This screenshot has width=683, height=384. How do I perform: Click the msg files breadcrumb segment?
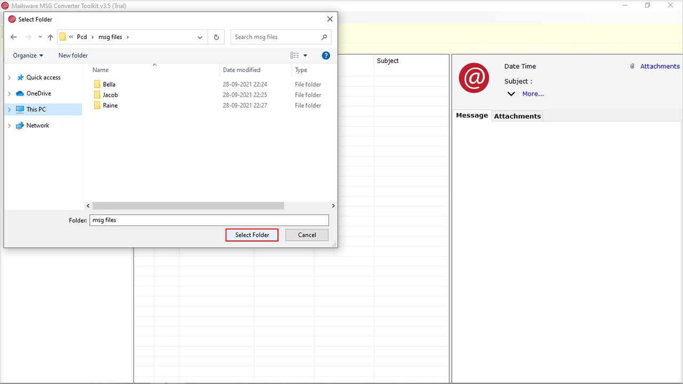[110, 37]
